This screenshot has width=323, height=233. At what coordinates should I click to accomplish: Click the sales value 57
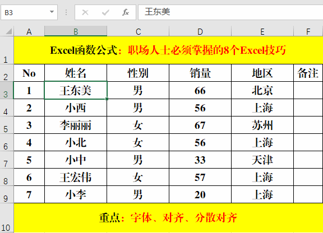tap(200, 177)
